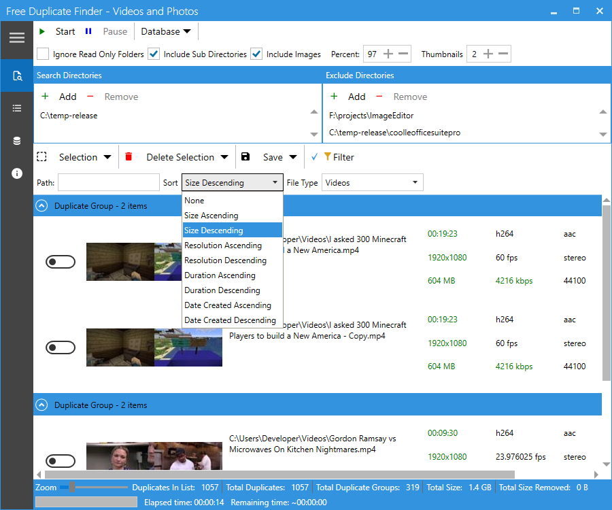Image resolution: width=612 pixels, height=510 pixels.
Task: Select the file search sidebar icon
Action: [x=16, y=75]
